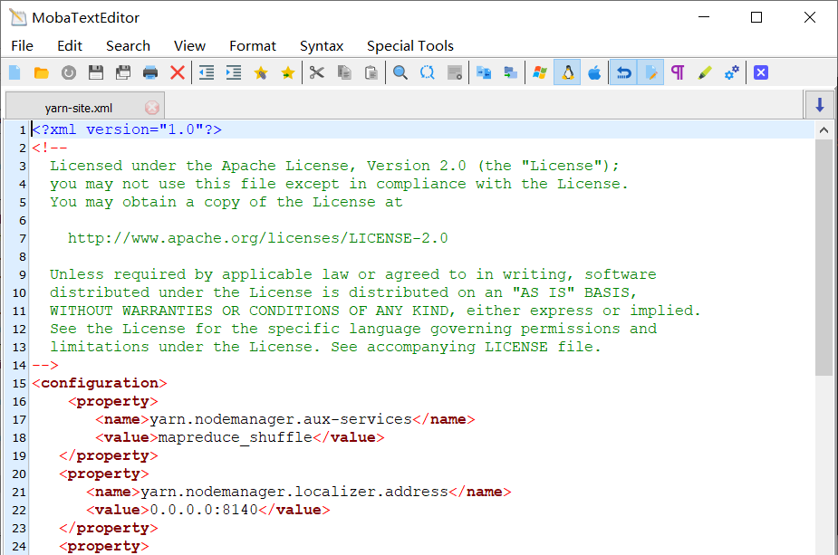This screenshot has width=838, height=555.
Task: Open the Special Tools menu
Action: [409, 46]
